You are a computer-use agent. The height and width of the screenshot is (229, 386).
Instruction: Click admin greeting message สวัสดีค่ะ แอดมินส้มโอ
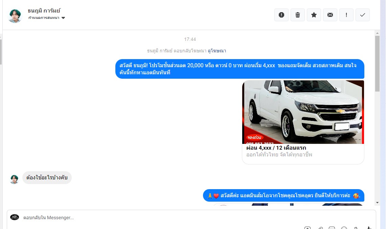[x=283, y=196]
